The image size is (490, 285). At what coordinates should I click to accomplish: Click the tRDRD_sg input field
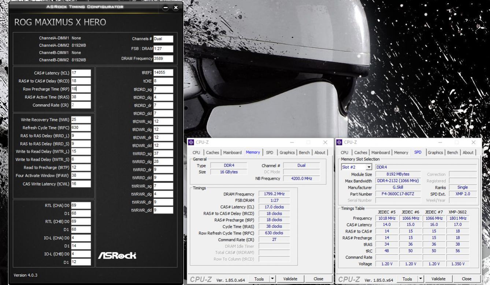point(163,89)
